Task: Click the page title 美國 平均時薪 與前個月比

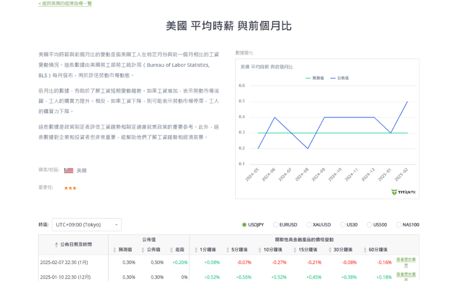Action: pos(229,26)
